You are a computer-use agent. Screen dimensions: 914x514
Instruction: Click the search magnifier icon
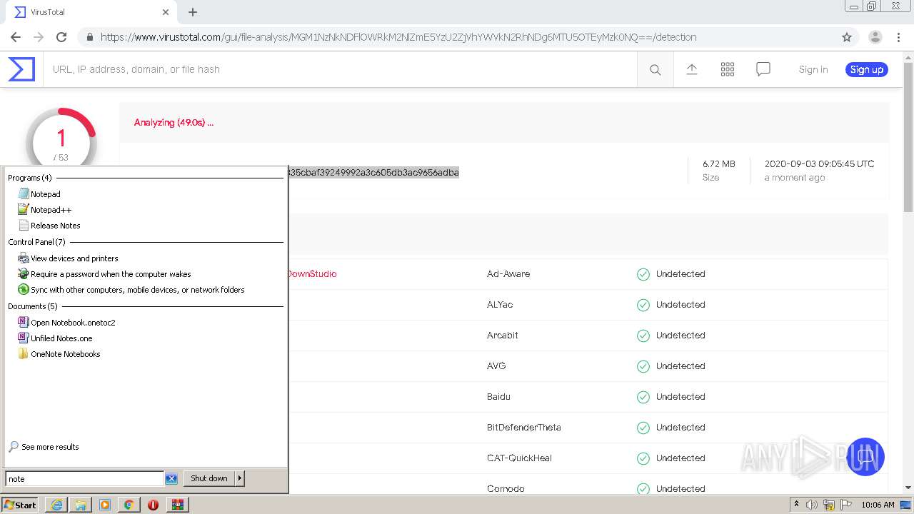pos(655,69)
